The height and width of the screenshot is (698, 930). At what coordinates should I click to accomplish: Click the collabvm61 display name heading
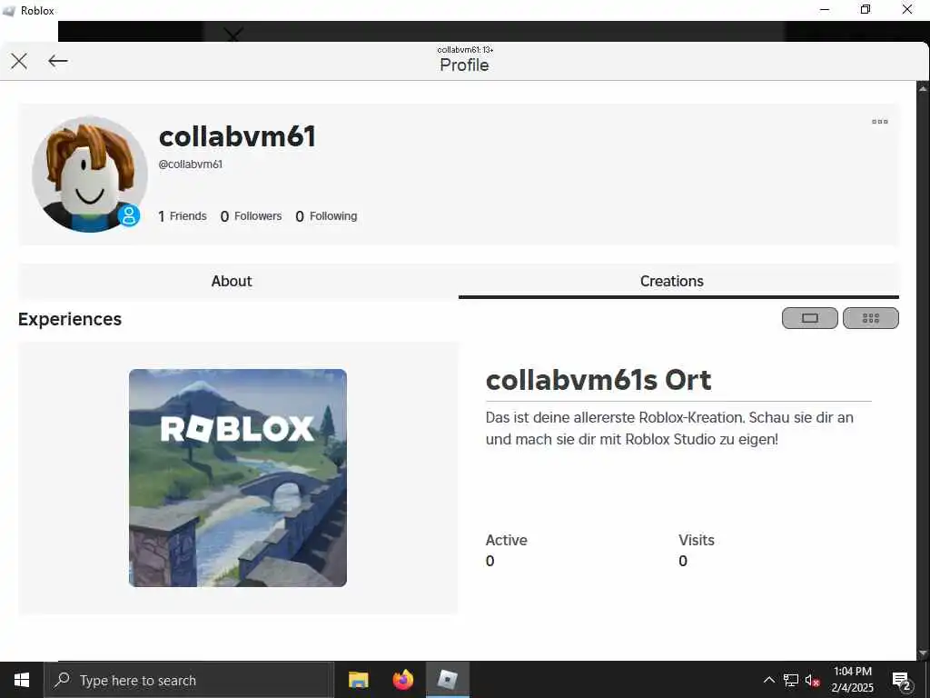coord(237,136)
